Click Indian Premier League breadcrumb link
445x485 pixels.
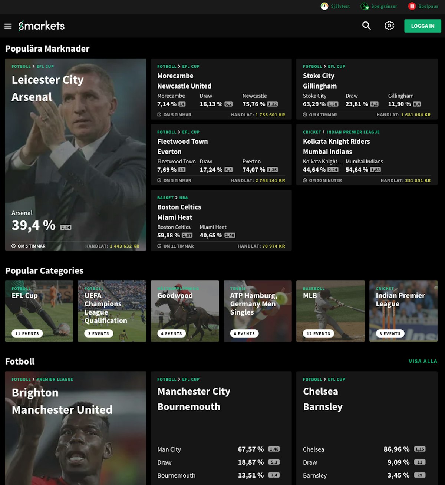pos(353,132)
